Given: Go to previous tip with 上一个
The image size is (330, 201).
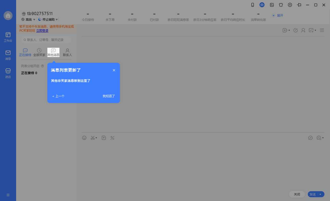Looking at the screenshot, I should point(58,96).
